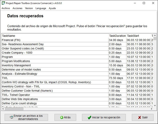The width and height of the screenshot is (158, 124).
Task: Click the Project Repair Toolbox app icon
Action: 3,3
